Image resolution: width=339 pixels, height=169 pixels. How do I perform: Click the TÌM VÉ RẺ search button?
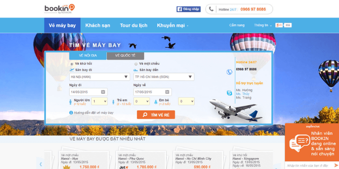156,114
